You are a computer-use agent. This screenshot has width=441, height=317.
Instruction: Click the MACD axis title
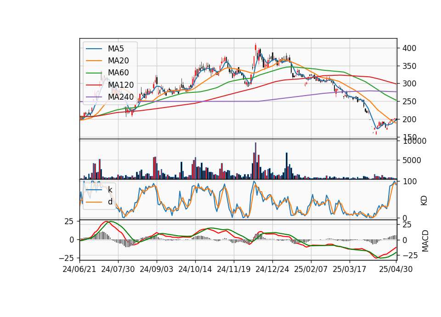pyautogui.click(x=425, y=241)
